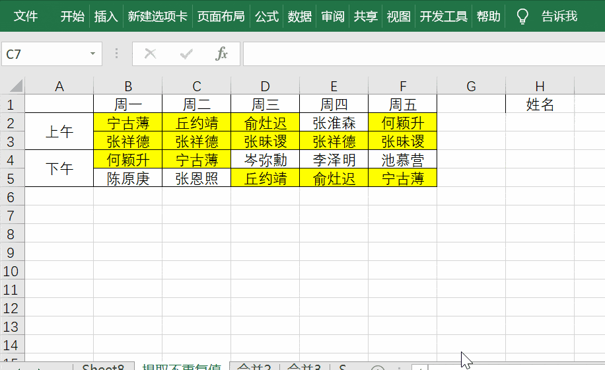Click the Cancel (X) icon in formula bar
This screenshot has height=370, width=605.
point(151,54)
